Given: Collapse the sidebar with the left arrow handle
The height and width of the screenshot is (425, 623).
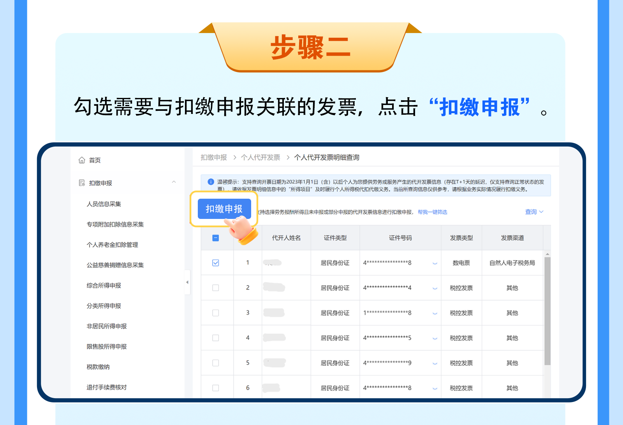Looking at the screenshot, I should coord(187,282).
